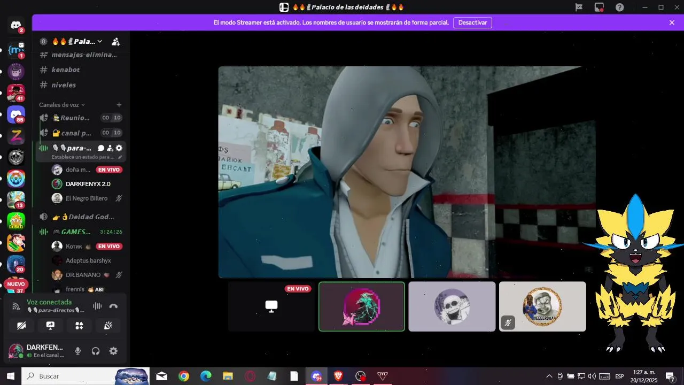The width and height of the screenshot is (684, 385).
Task: Join the GAMES... voice channel
Action: tap(80, 232)
